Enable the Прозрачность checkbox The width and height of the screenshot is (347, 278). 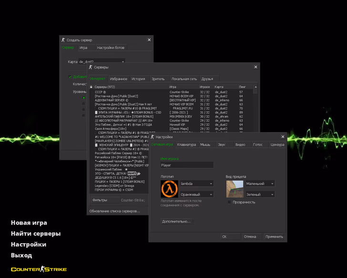[229, 202]
